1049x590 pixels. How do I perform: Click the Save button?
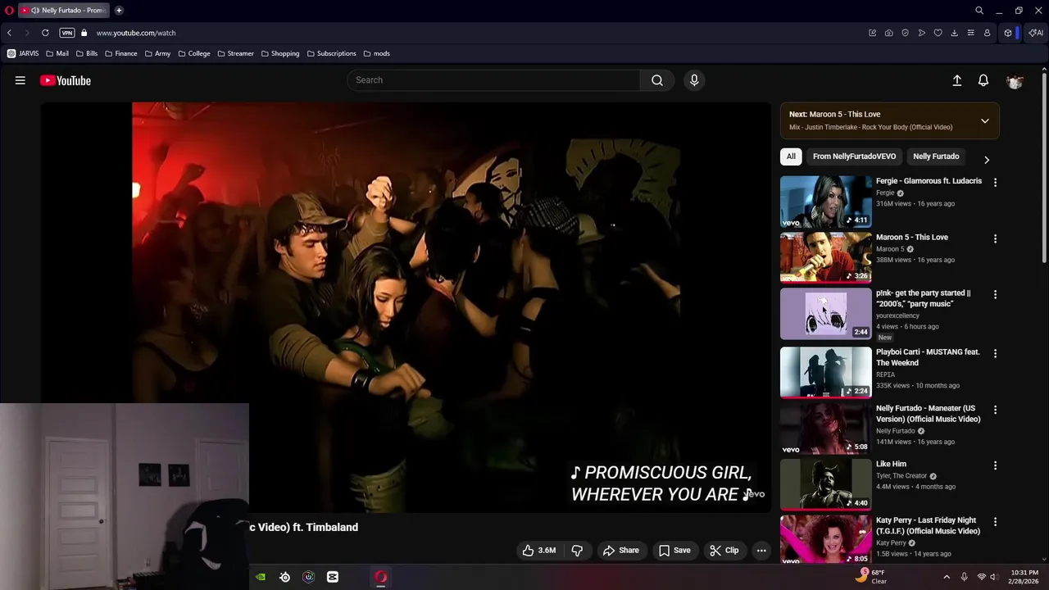click(x=674, y=551)
